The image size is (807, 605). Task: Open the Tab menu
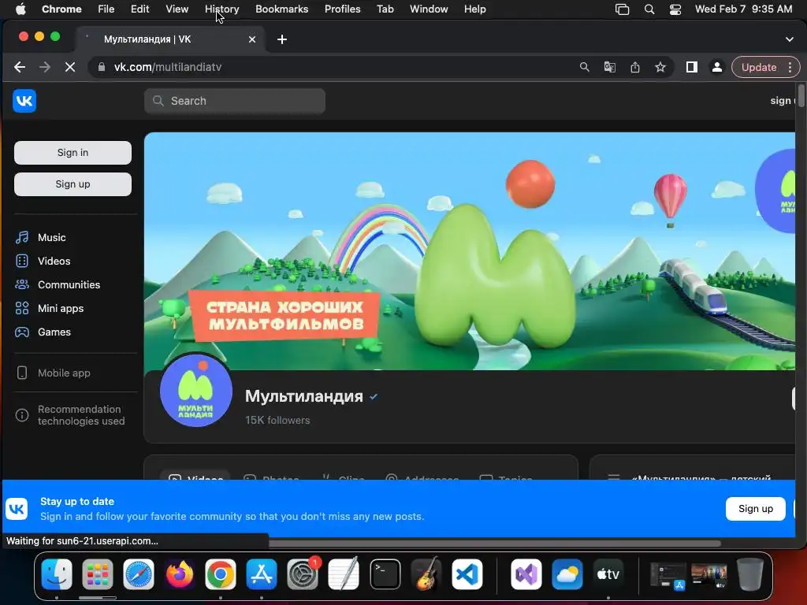point(385,9)
